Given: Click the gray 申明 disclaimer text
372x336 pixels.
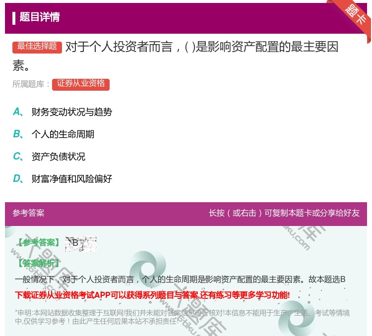Looking at the screenshot, I should (x=182, y=317).
